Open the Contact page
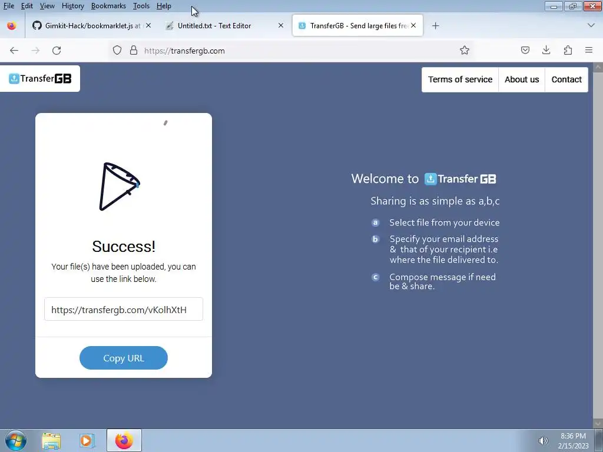The width and height of the screenshot is (603, 452). tap(566, 79)
